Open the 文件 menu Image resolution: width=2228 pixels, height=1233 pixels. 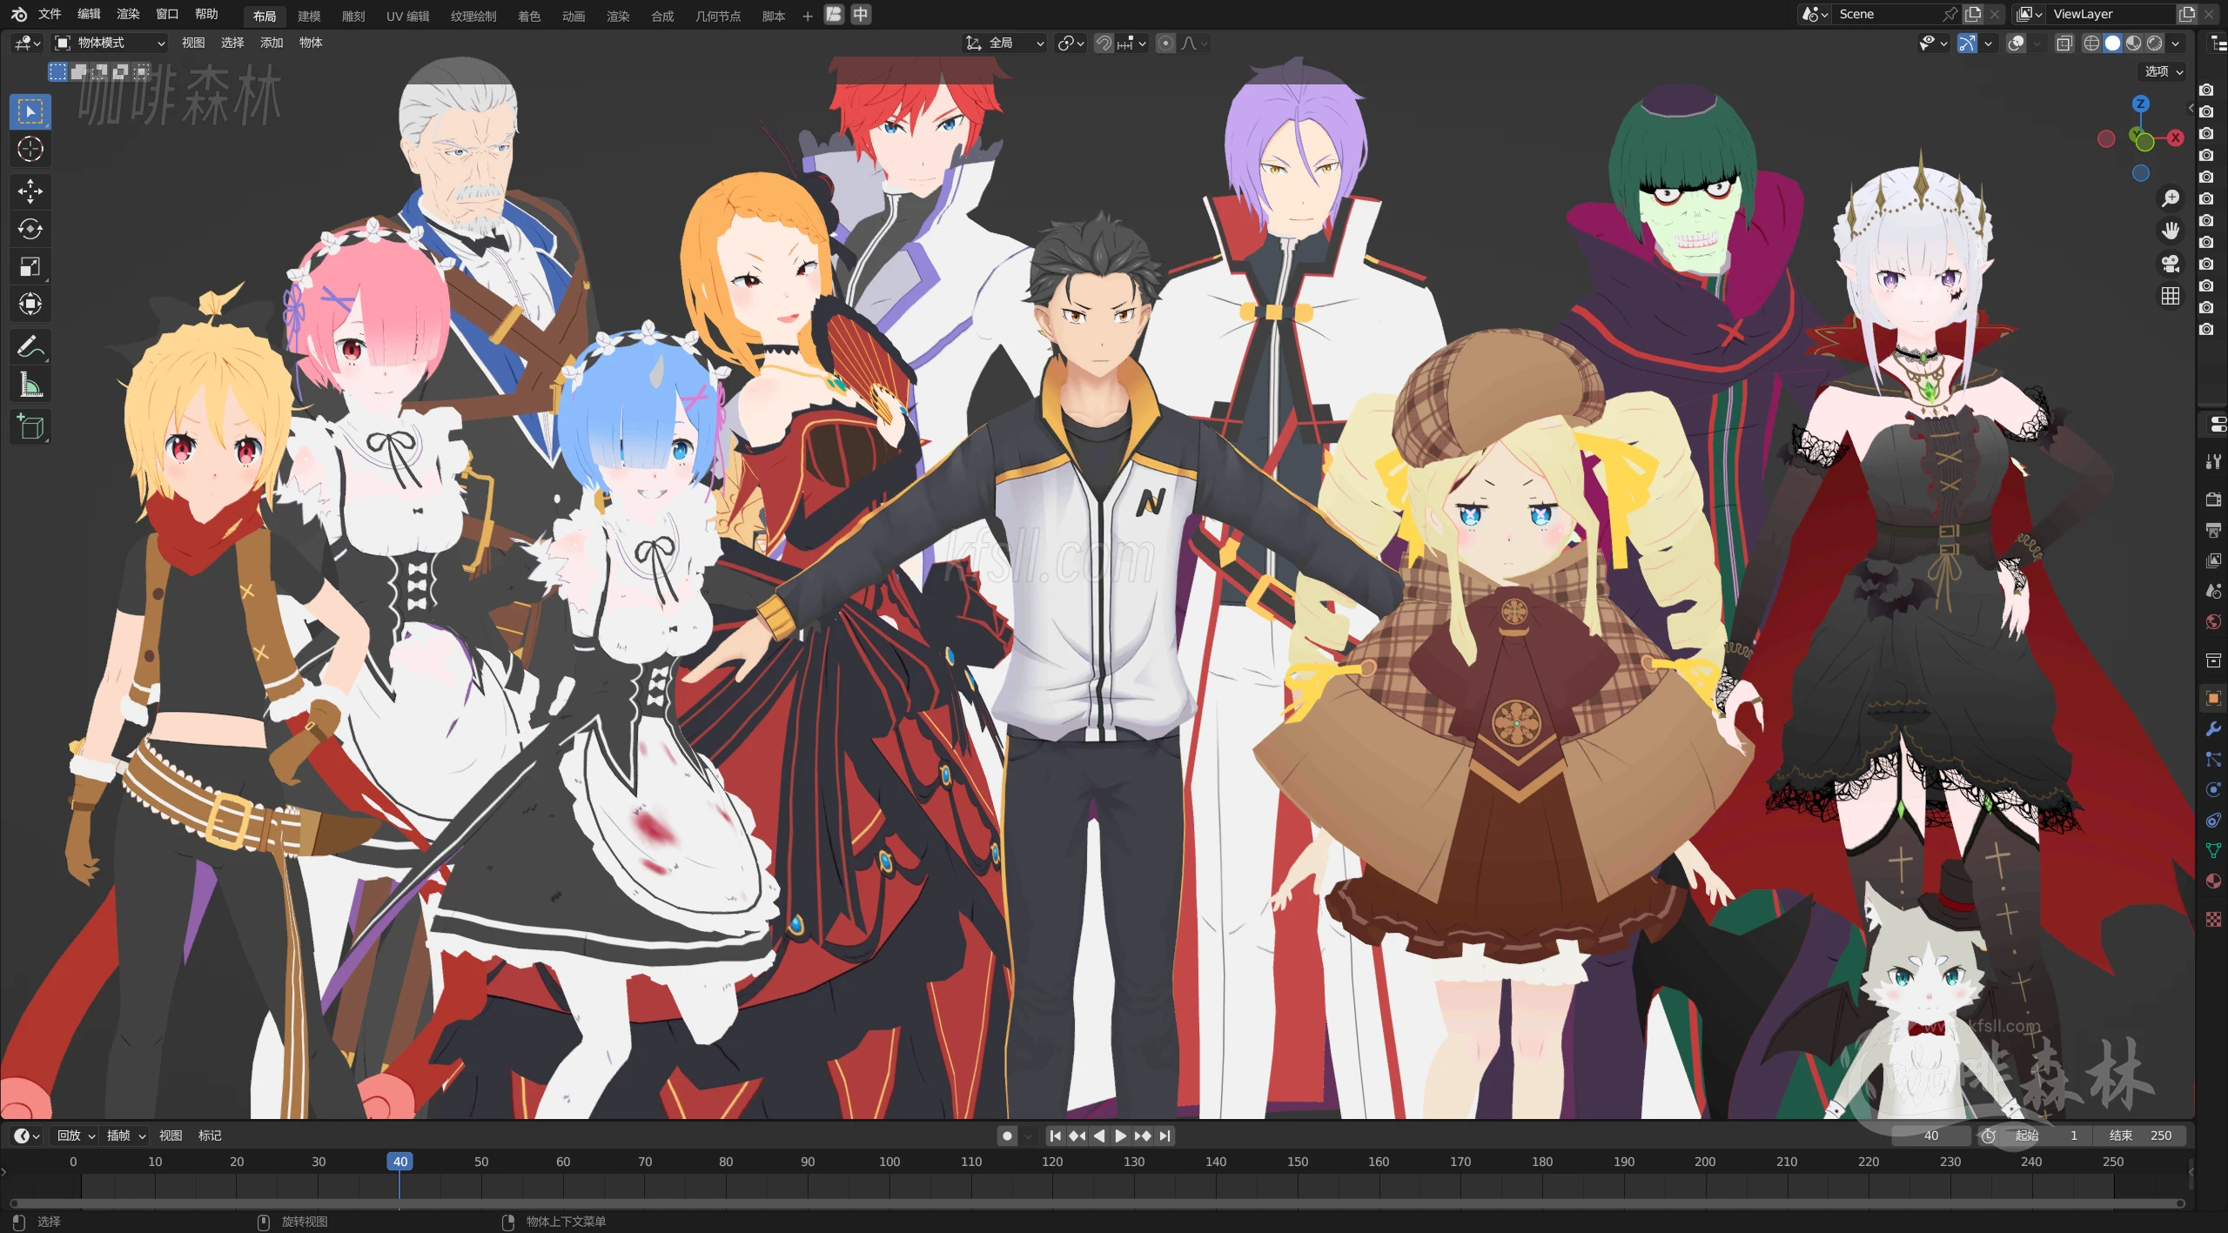coord(50,14)
